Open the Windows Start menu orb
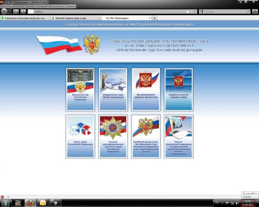The height and width of the screenshot is (207, 259). tap(5, 203)
